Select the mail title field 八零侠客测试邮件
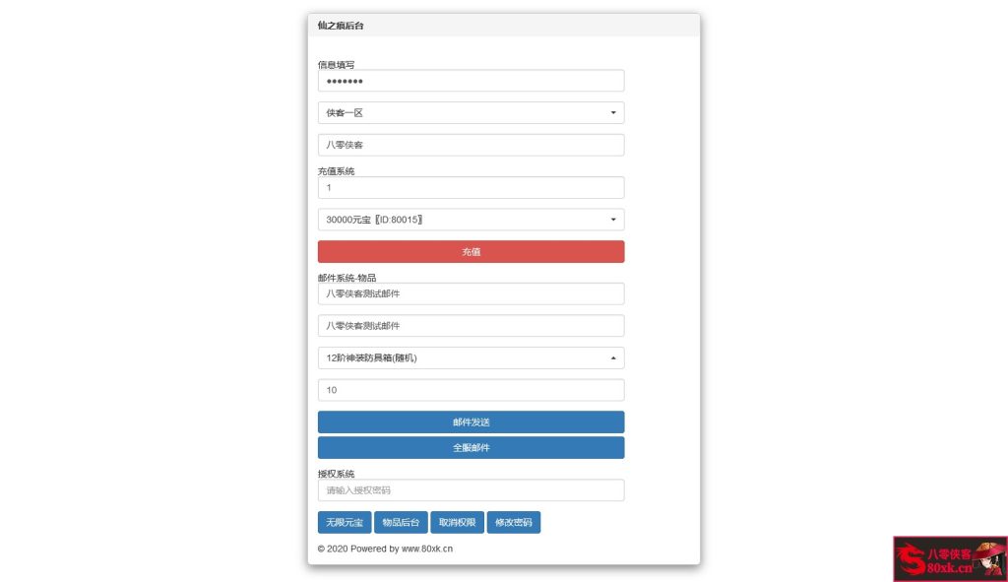Viewport: 1008px width, 582px height. [x=471, y=293]
